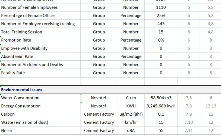Select the 'Energy Consumption' cell
Screen dimensions: 221x136
tap(40, 106)
